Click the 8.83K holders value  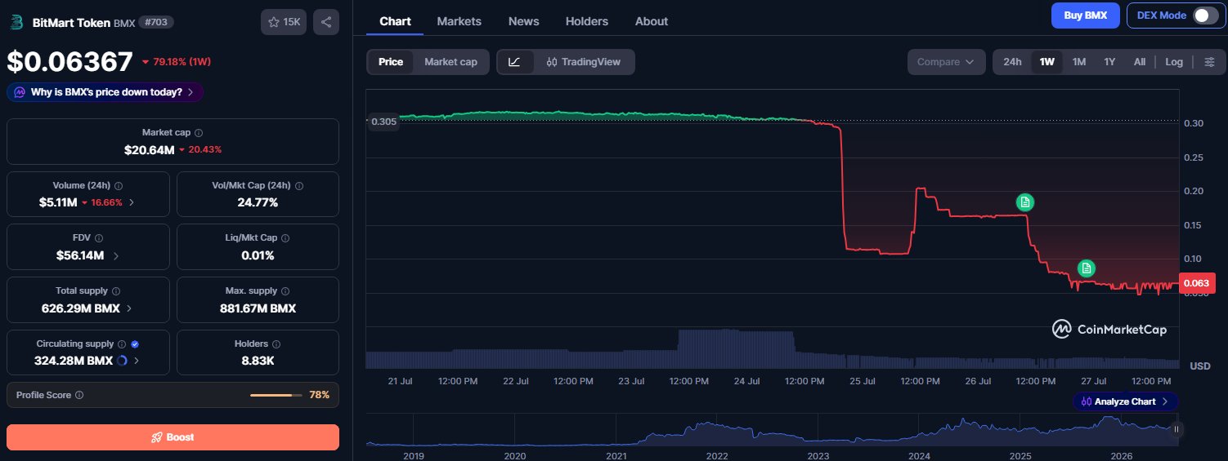pos(258,360)
